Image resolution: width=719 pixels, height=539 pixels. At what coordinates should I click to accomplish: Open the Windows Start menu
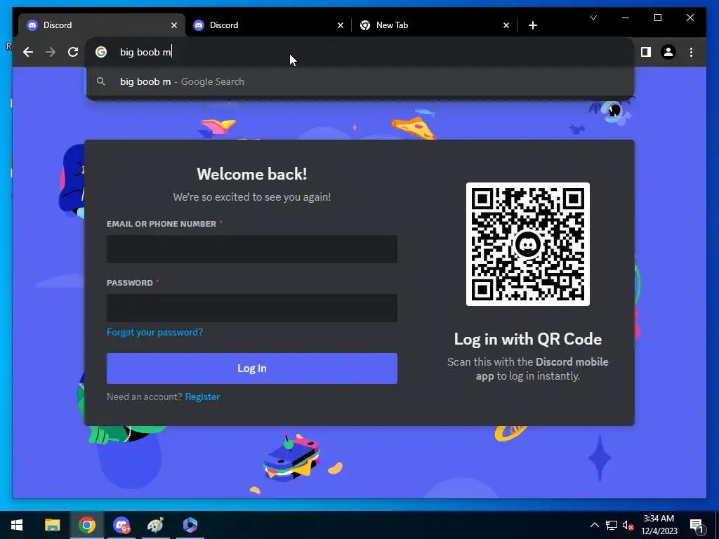(17, 525)
